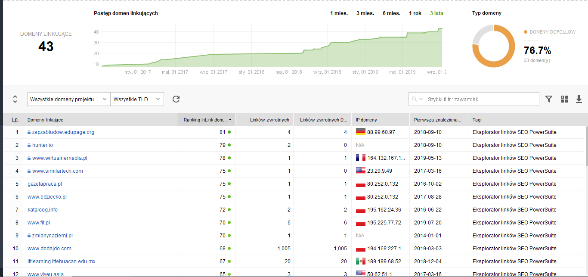Click US flag next to 23.20.9.49
This screenshot has width=588, height=277.
361,171
